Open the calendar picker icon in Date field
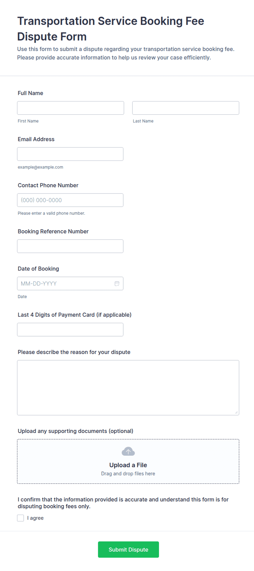Viewport: 254px width, 571px height. pyautogui.click(x=117, y=283)
